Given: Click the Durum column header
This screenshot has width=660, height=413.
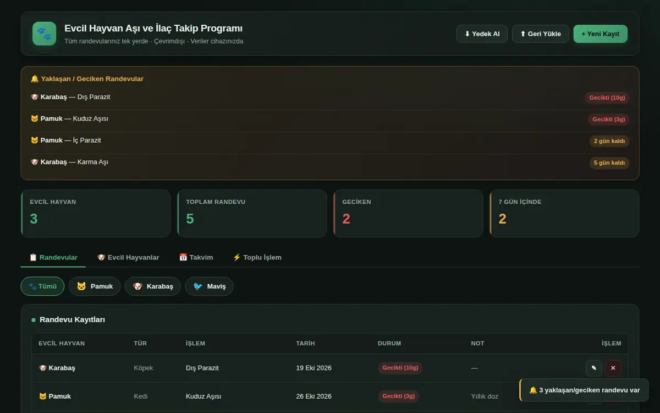Looking at the screenshot, I should point(389,344).
